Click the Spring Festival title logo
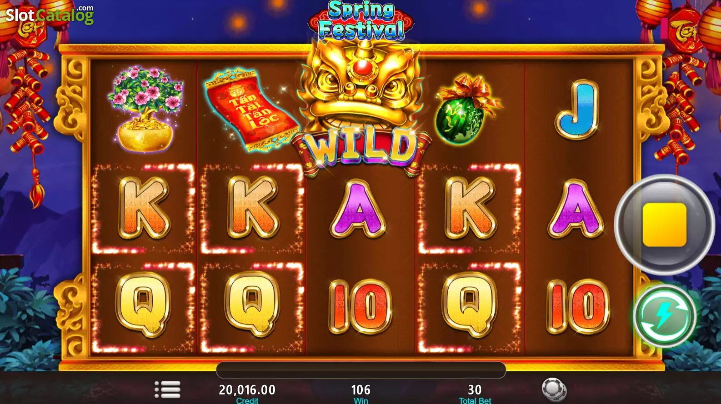Screen dimensions: 721x404 [361, 20]
